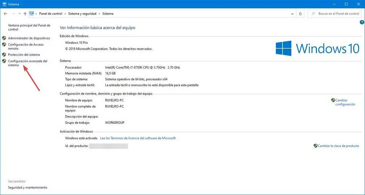This screenshot has height=195, width=365.
Task: Click shield icon beside Cambiar la clave de producto
Action: tap(316, 146)
